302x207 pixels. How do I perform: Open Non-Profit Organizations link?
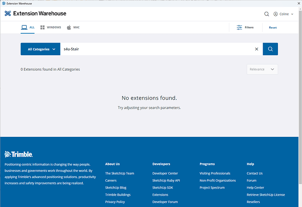(218, 180)
